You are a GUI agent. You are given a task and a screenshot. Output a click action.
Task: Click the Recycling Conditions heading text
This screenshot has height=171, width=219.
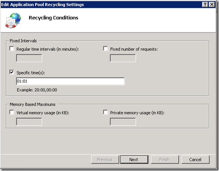[x=54, y=18]
